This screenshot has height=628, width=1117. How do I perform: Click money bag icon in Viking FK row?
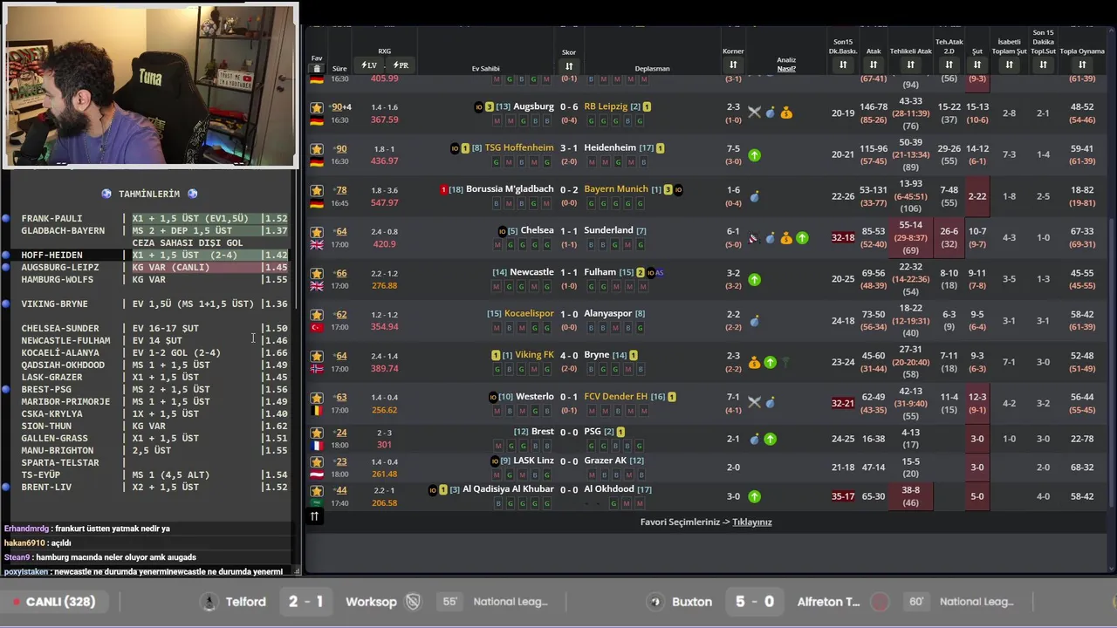pos(755,362)
